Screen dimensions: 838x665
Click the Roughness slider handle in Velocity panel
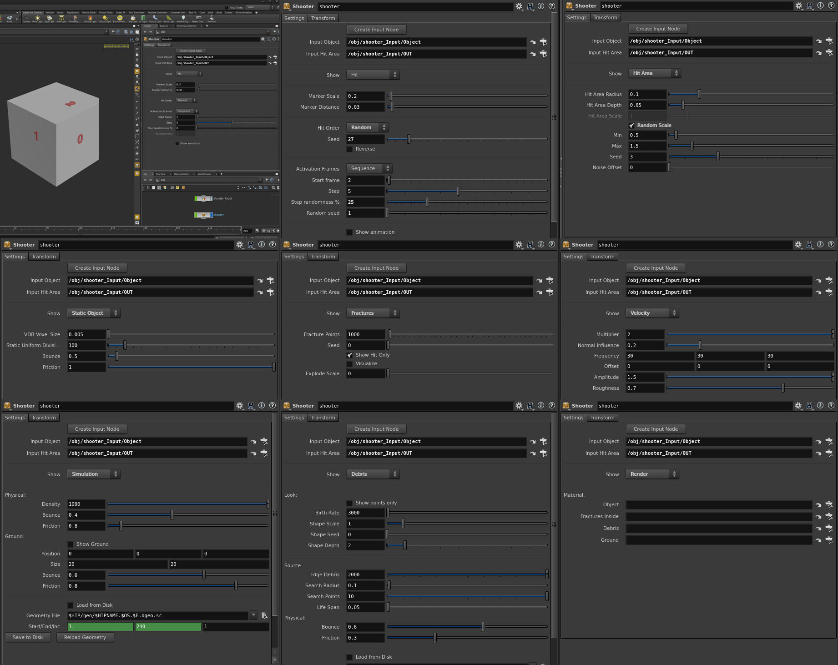coord(783,388)
